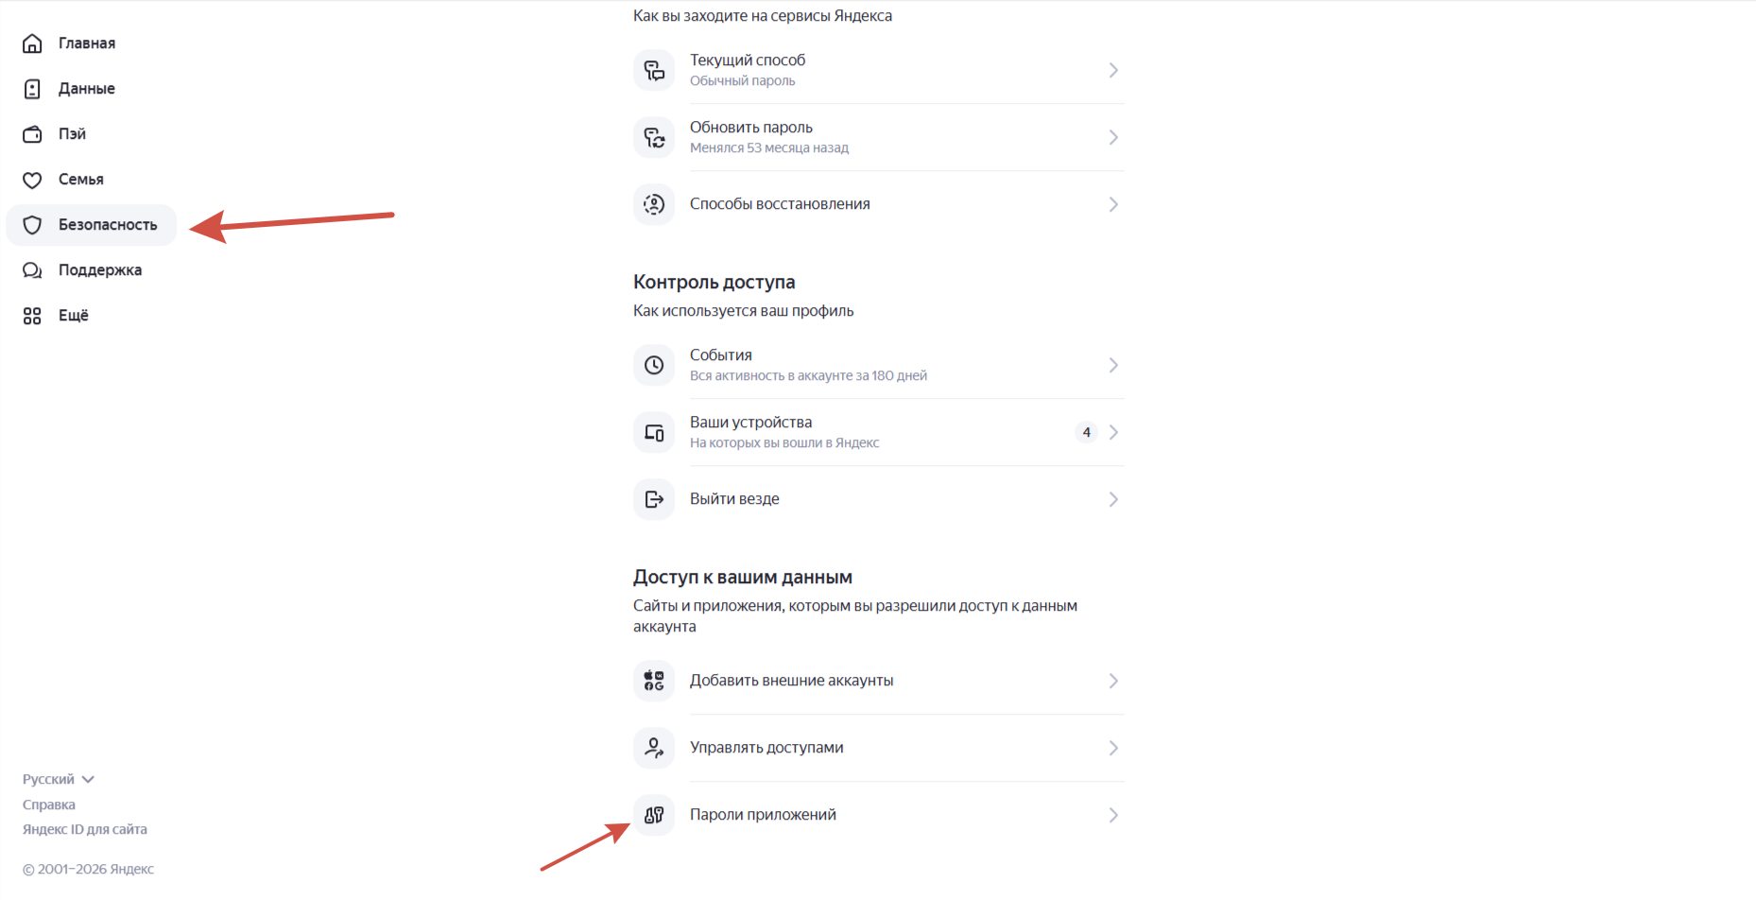1756x900 pixels.
Task: Open the Русский language dropdown
Action: click(x=59, y=780)
